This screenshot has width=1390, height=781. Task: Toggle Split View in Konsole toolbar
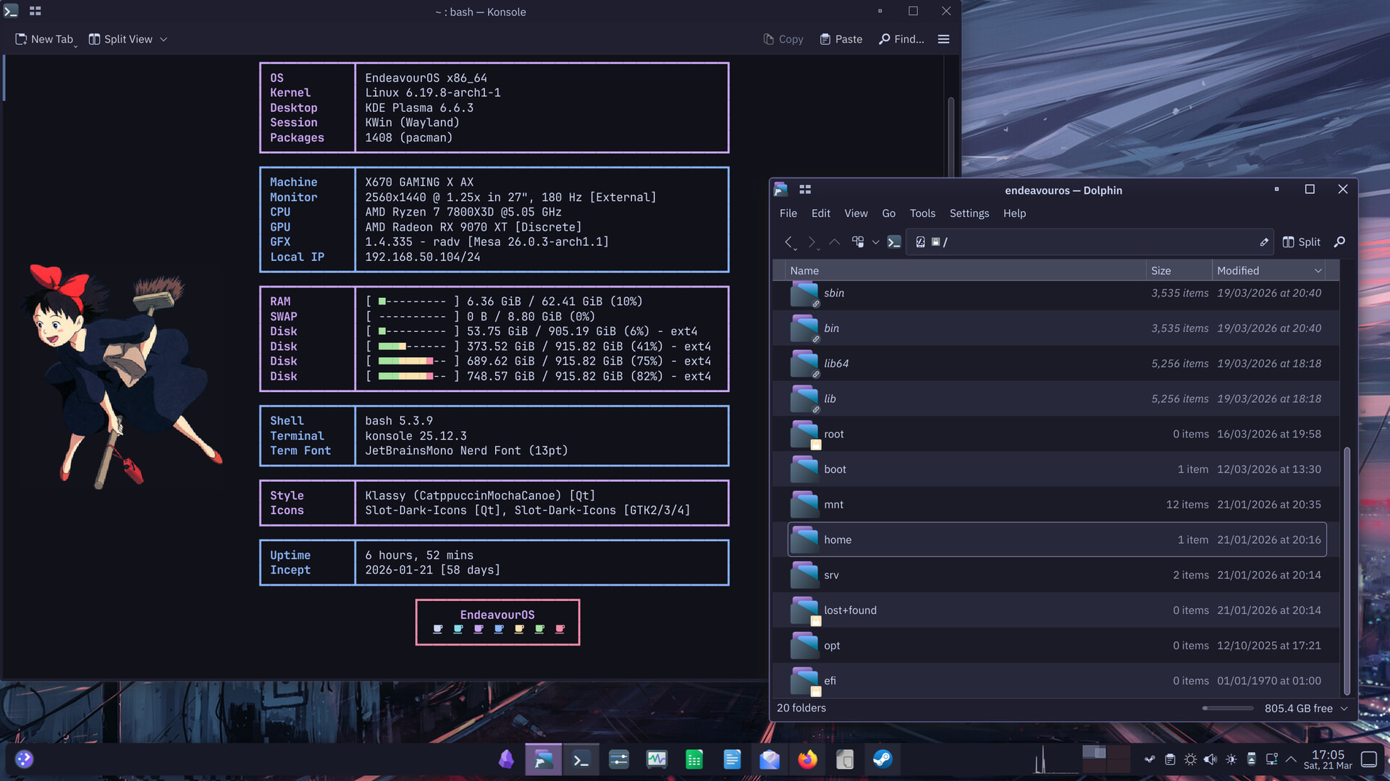click(x=120, y=39)
